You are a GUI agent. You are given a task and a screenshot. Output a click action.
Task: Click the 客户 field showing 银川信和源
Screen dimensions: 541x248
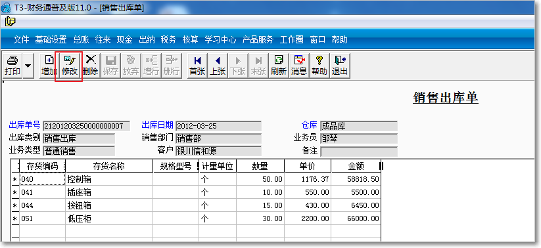(218, 151)
